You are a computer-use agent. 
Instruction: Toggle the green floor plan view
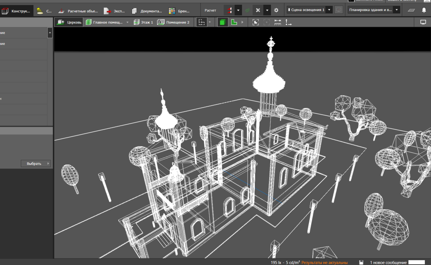click(234, 22)
